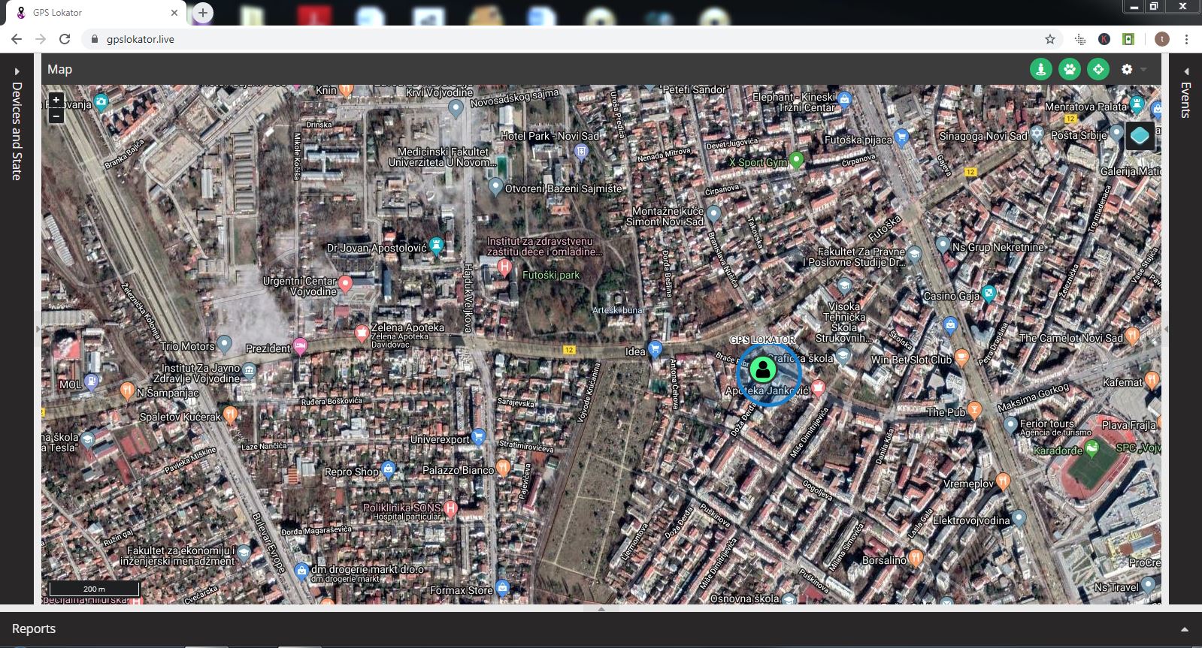
Task: Click the Menratova Palata pin
Action: [x=1137, y=104]
